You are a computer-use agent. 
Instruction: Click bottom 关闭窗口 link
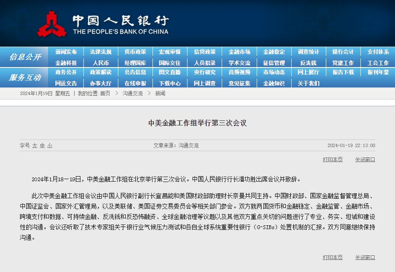point(365,257)
